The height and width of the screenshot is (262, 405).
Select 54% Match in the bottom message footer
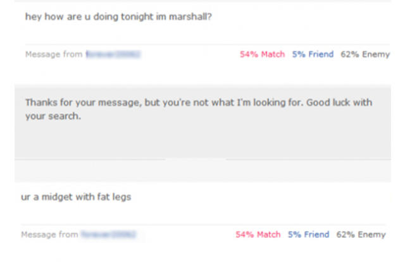(258, 235)
